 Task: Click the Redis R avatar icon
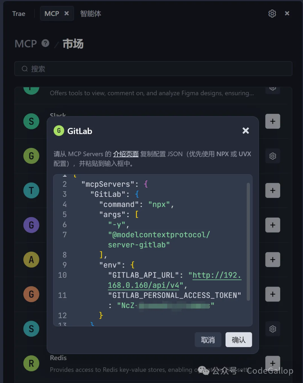click(x=31, y=363)
